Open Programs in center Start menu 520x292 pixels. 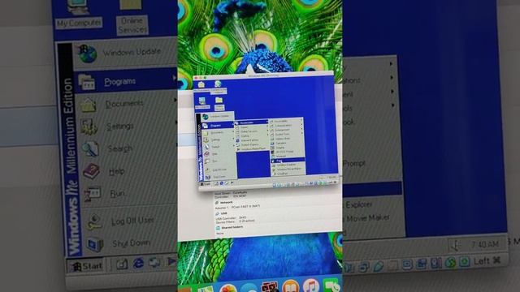[x=217, y=126]
